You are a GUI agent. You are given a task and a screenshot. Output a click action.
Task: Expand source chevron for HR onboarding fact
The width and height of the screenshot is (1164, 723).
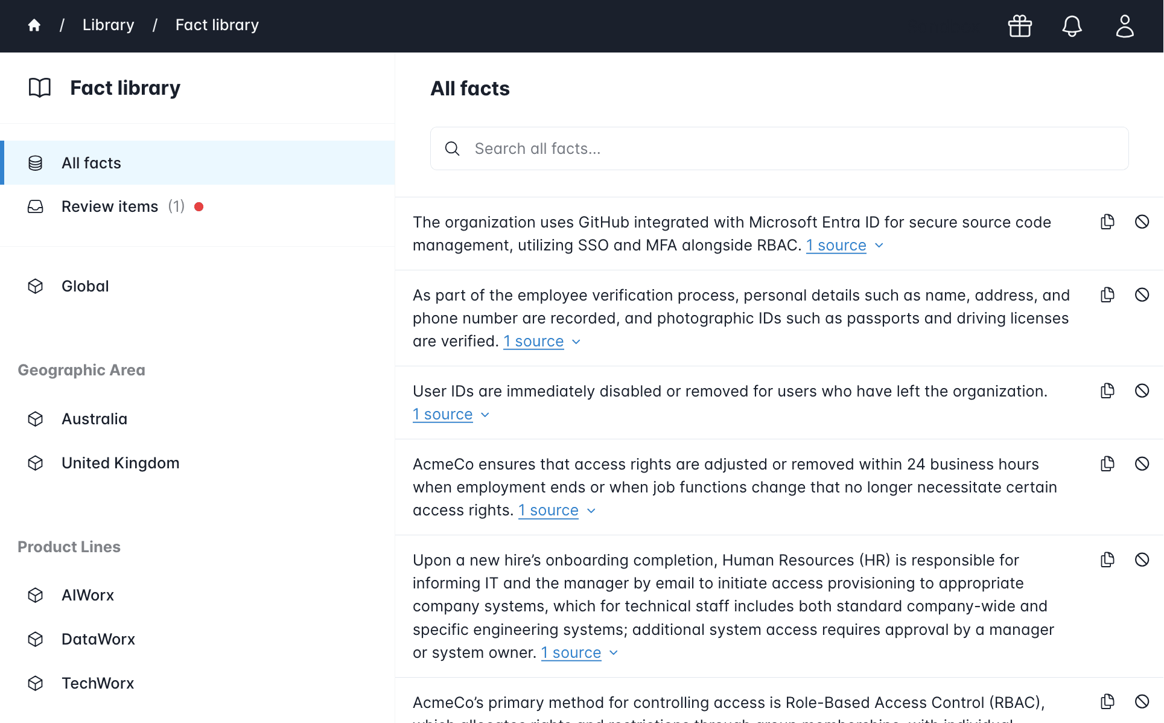click(614, 653)
